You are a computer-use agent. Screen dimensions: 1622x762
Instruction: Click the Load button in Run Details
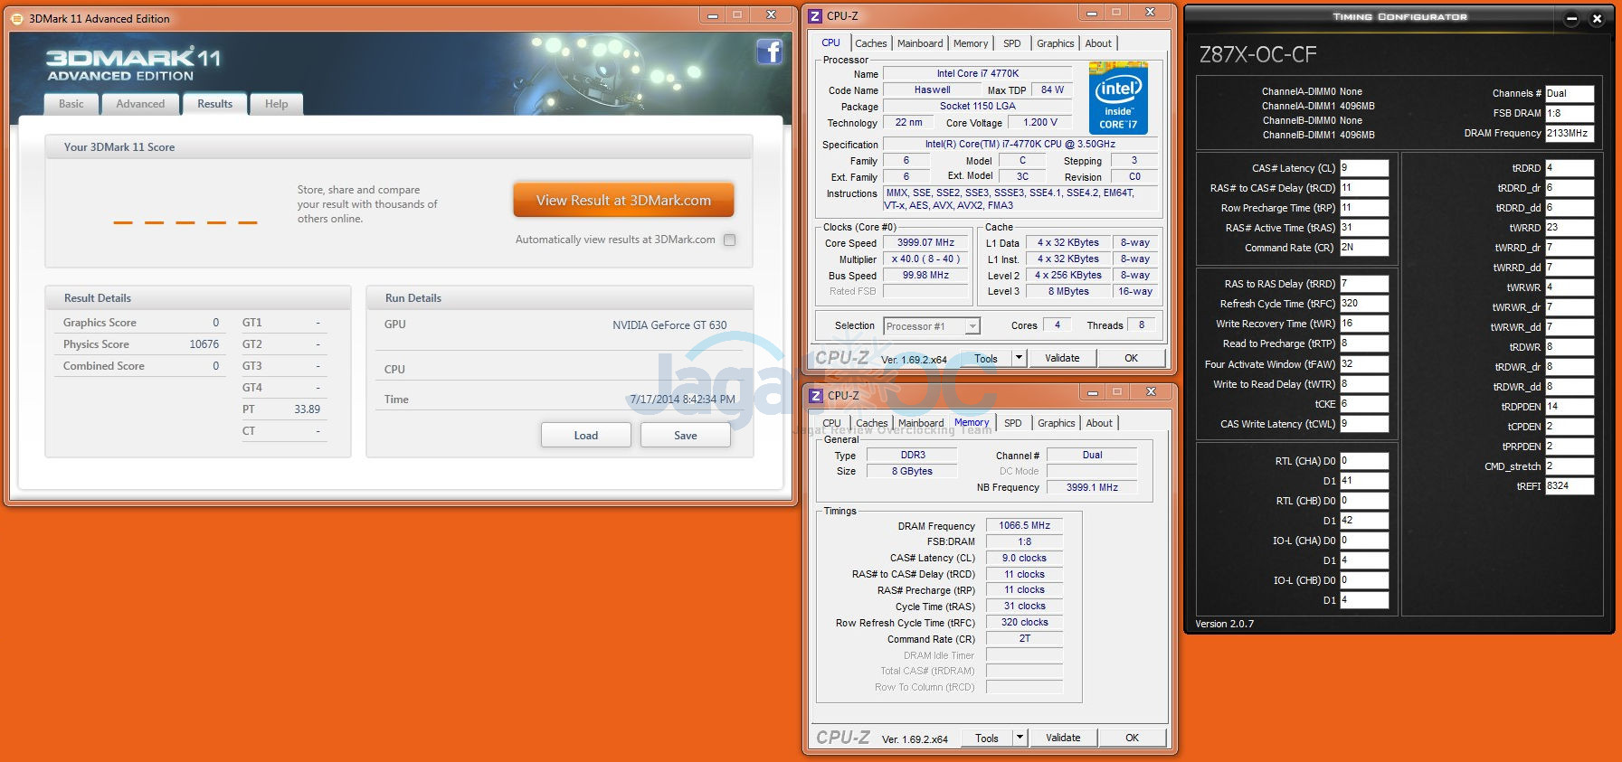[x=585, y=436]
